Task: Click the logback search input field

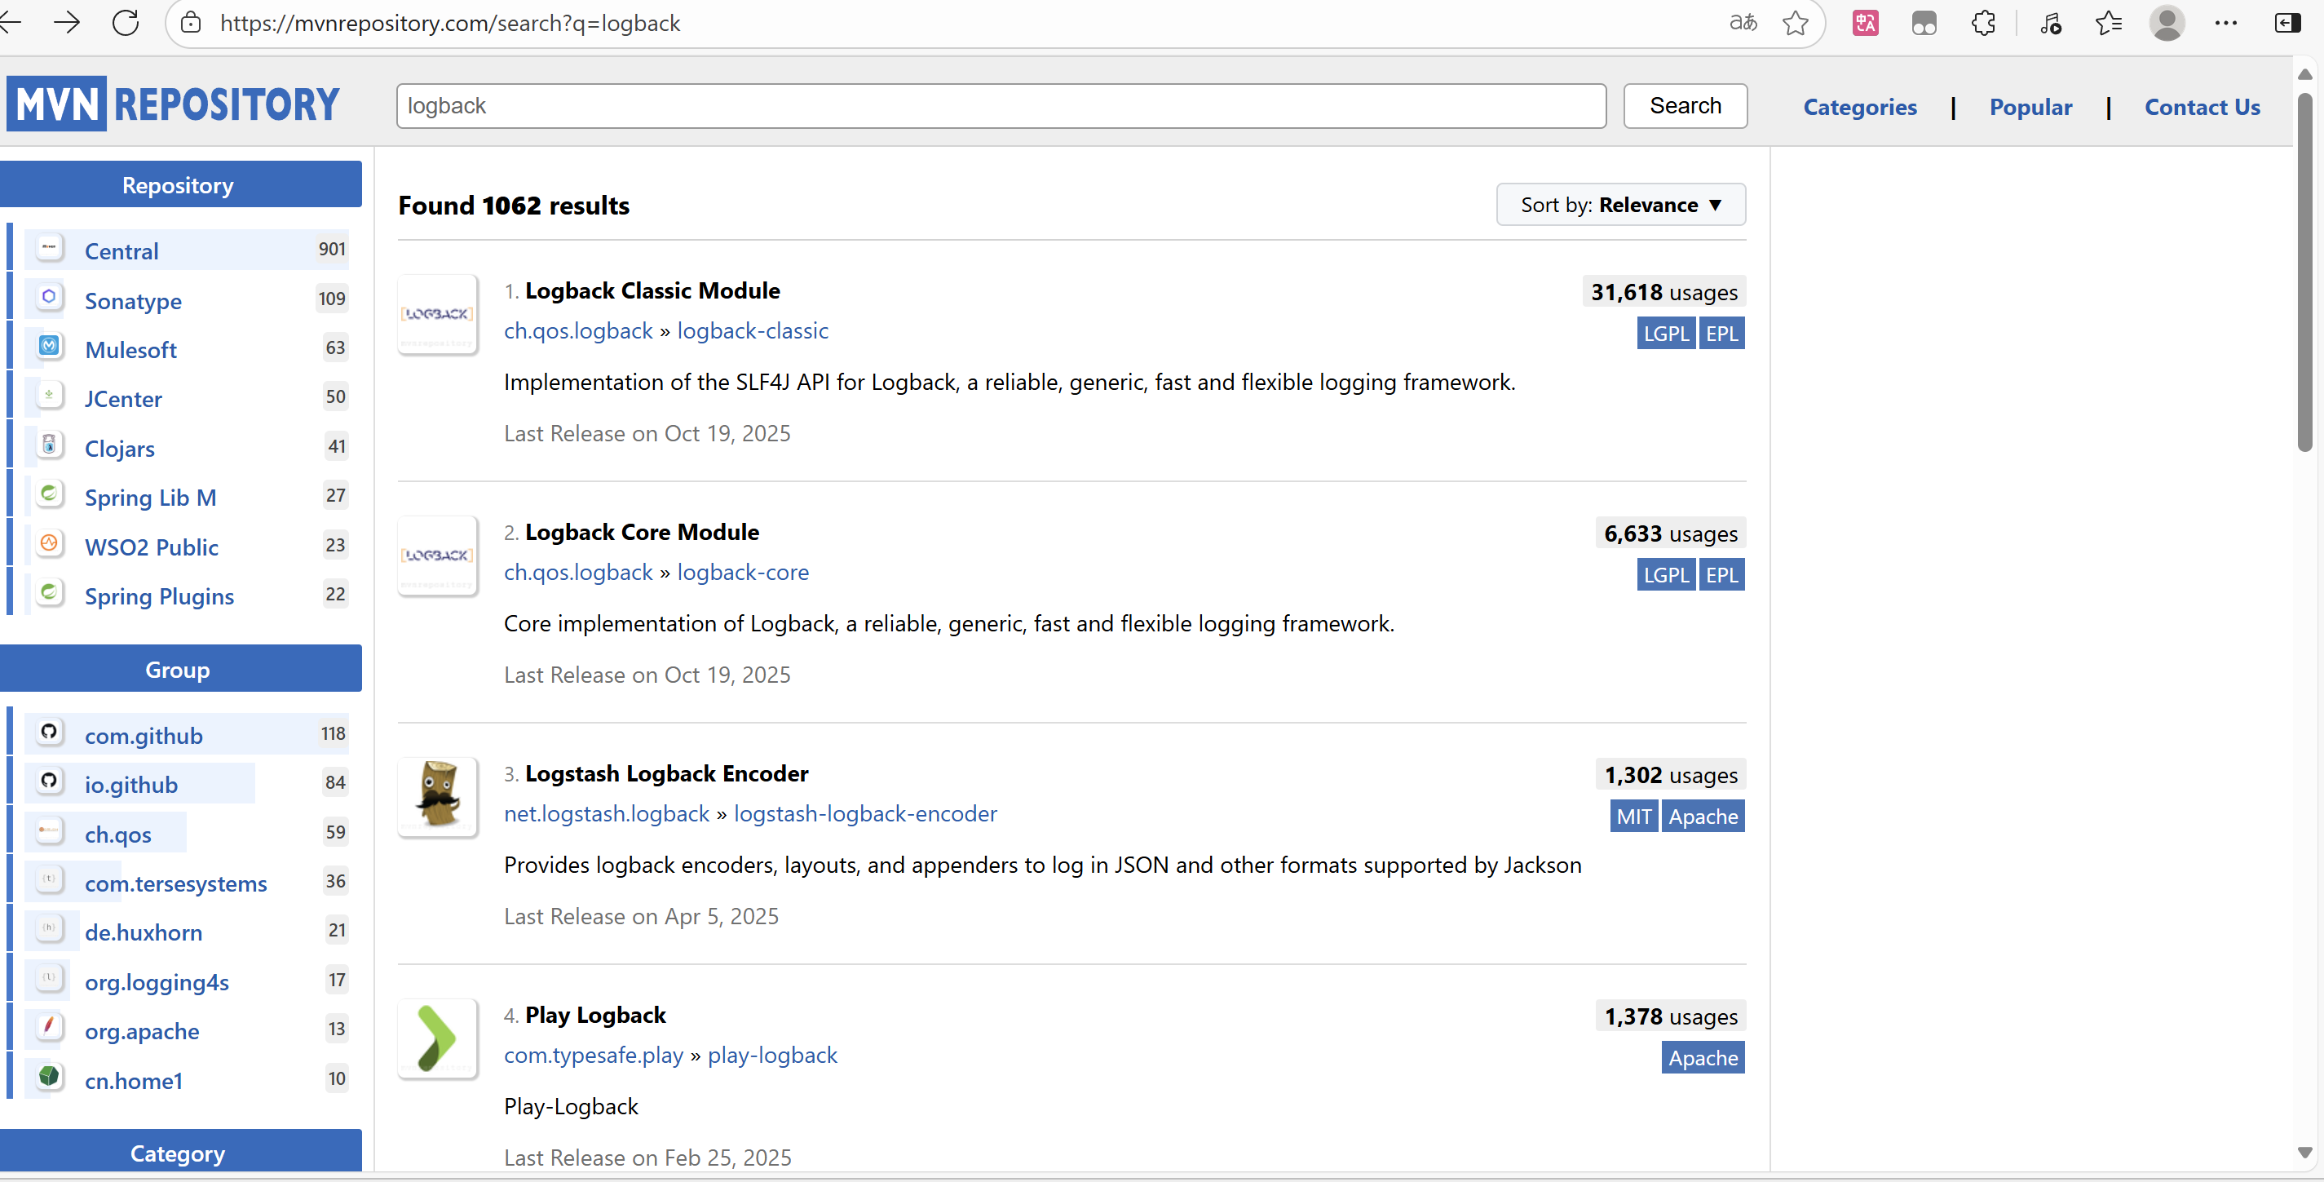Action: coord(1000,105)
